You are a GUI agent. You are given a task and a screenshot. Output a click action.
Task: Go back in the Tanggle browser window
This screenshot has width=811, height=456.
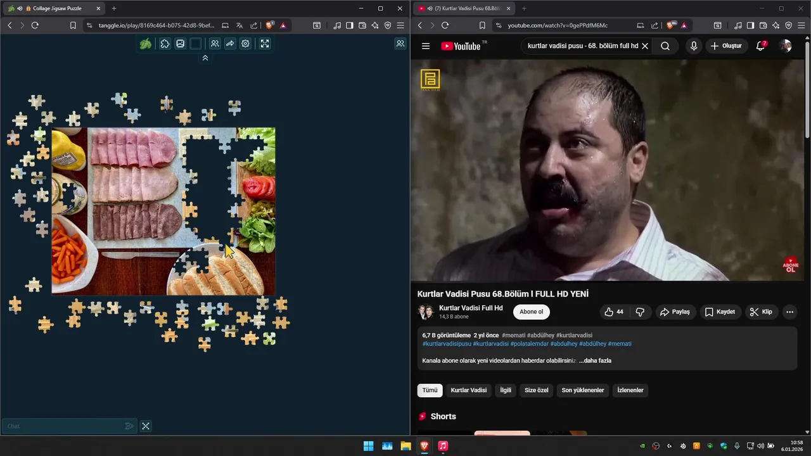click(x=10, y=25)
